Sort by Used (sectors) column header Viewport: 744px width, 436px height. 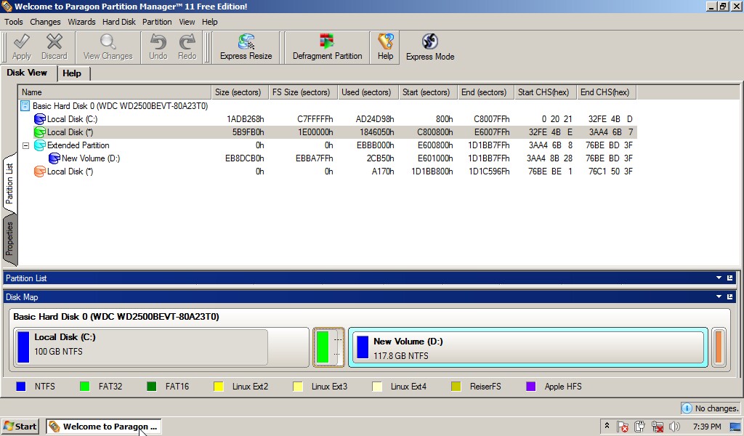click(x=368, y=92)
